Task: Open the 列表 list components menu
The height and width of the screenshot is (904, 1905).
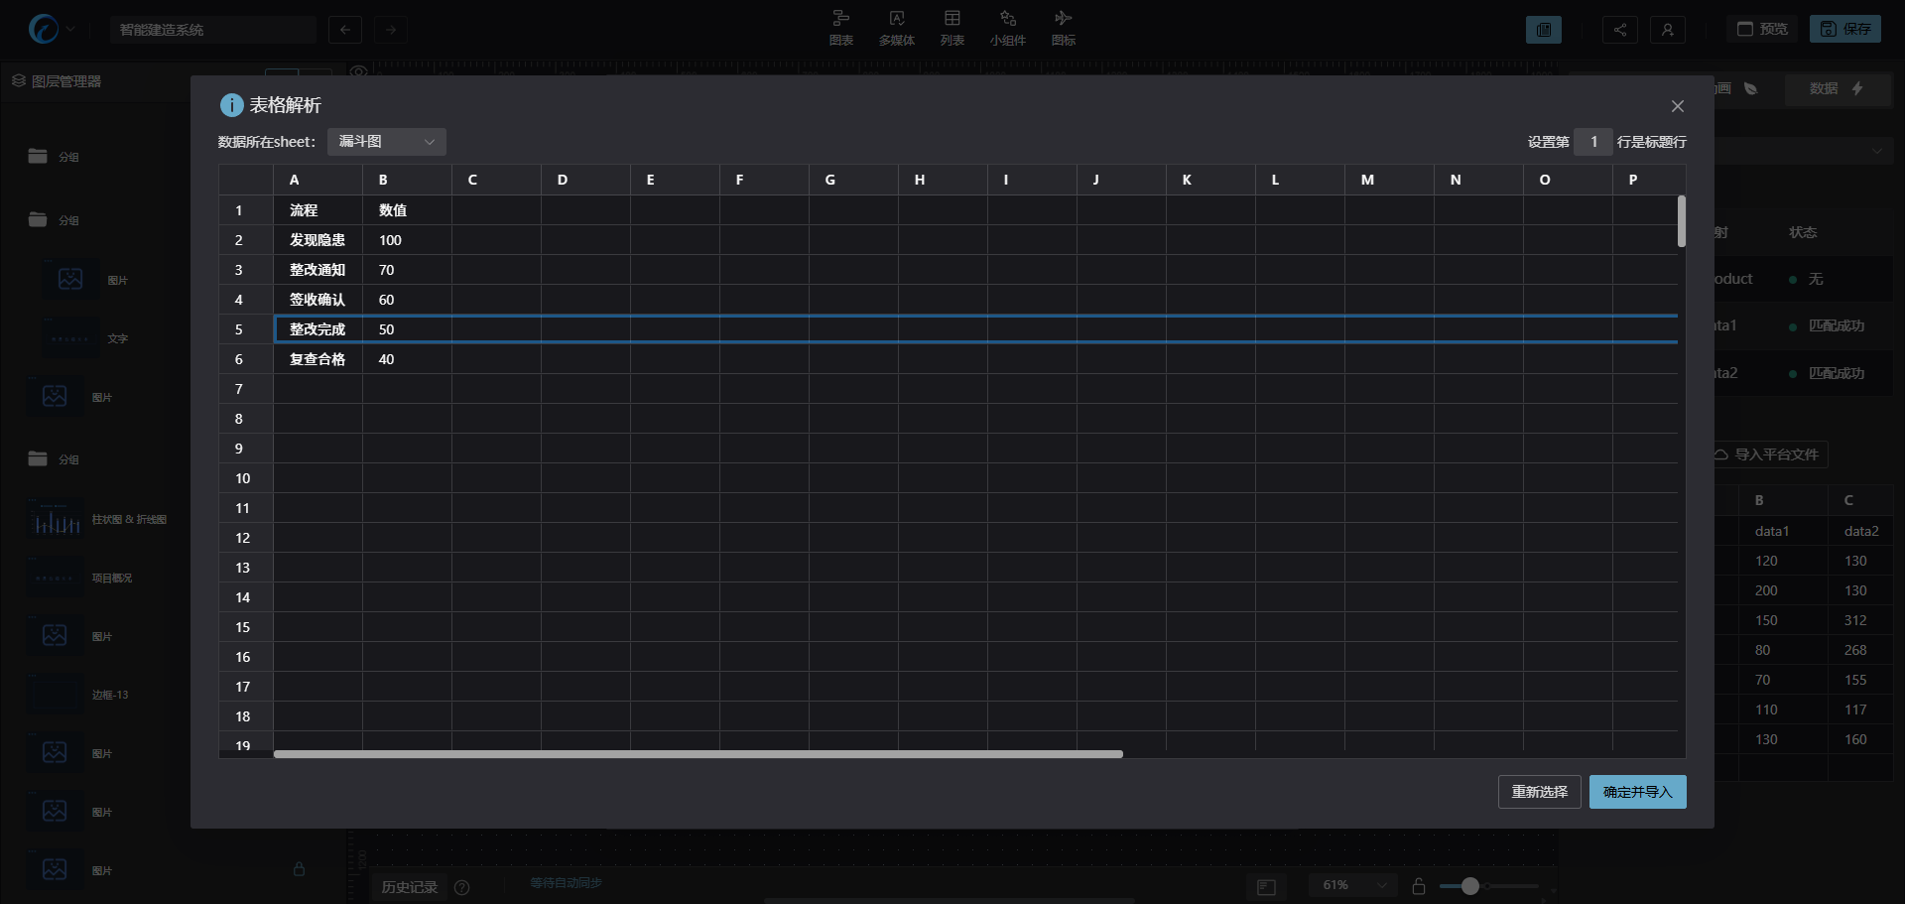Action: coord(952,27)
